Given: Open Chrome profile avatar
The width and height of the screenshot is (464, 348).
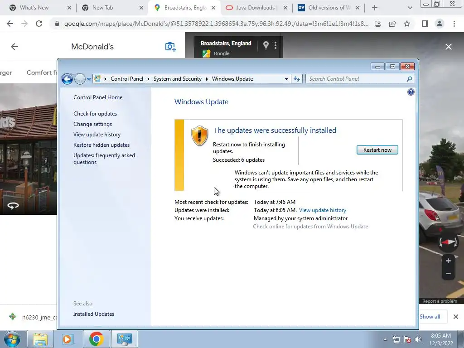Looking at the screenshot, I should click(x=440, y=24).
